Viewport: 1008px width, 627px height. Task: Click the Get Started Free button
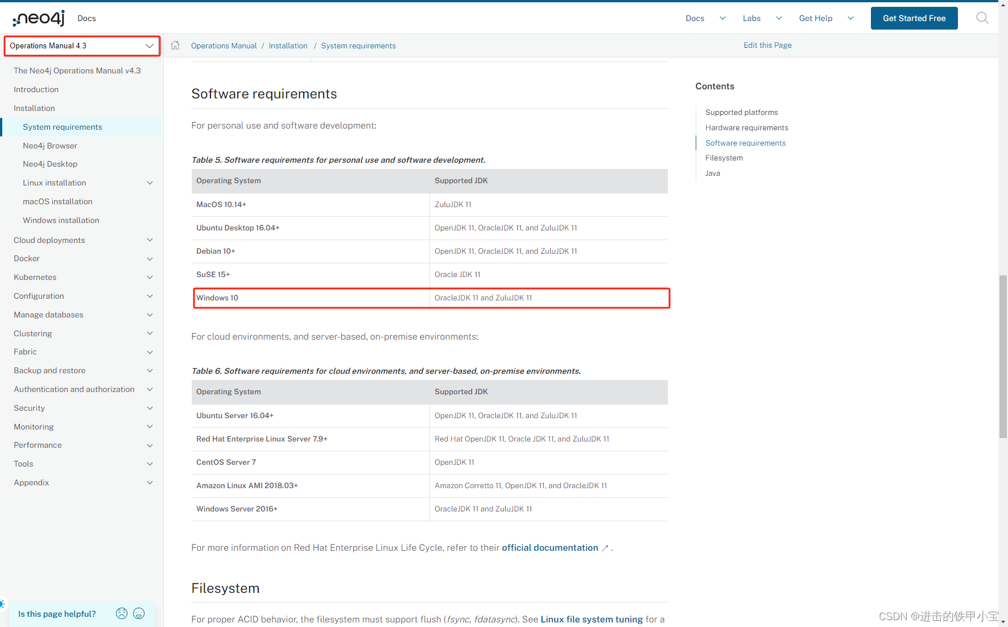pos(914,18)
